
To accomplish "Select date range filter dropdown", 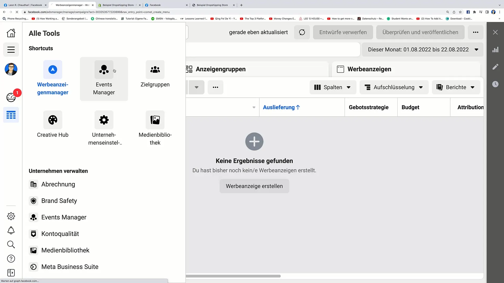I will (x=423, y=50).
